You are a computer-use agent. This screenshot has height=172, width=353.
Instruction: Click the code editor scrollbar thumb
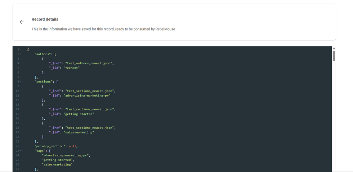(334, 56)
